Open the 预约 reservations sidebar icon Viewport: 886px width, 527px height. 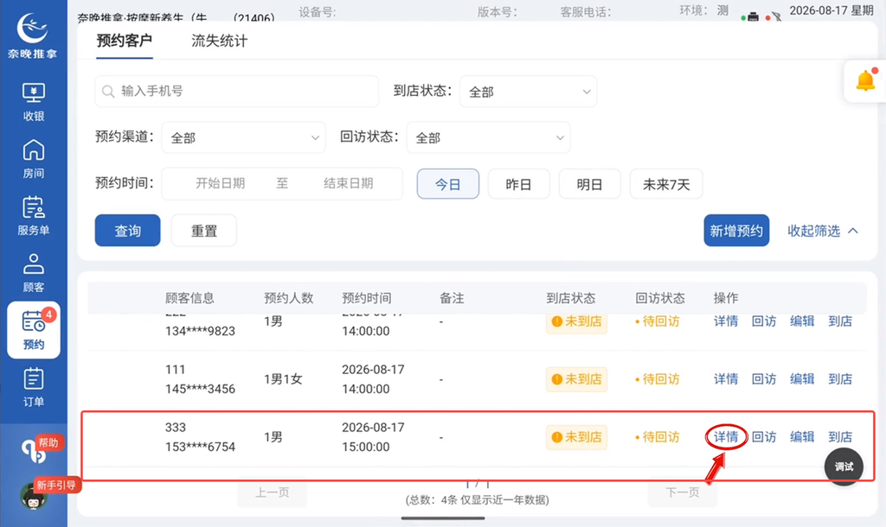click(x=34, y=330)
